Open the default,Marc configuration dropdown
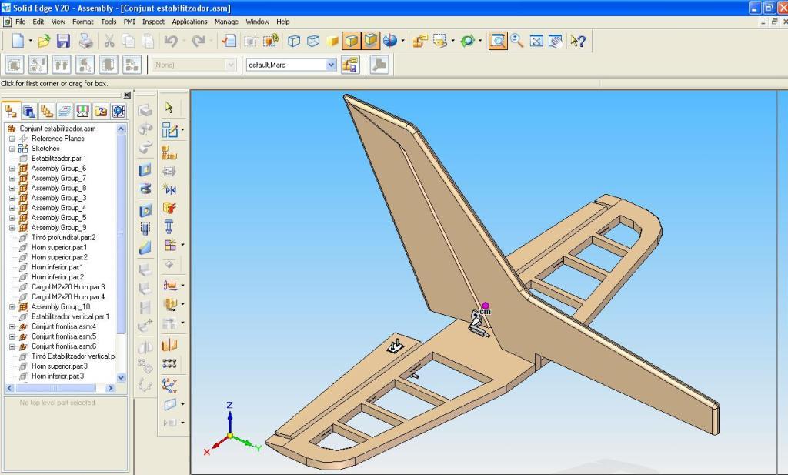The width and height of the screenshot is (788, 475). coord(332,65)
